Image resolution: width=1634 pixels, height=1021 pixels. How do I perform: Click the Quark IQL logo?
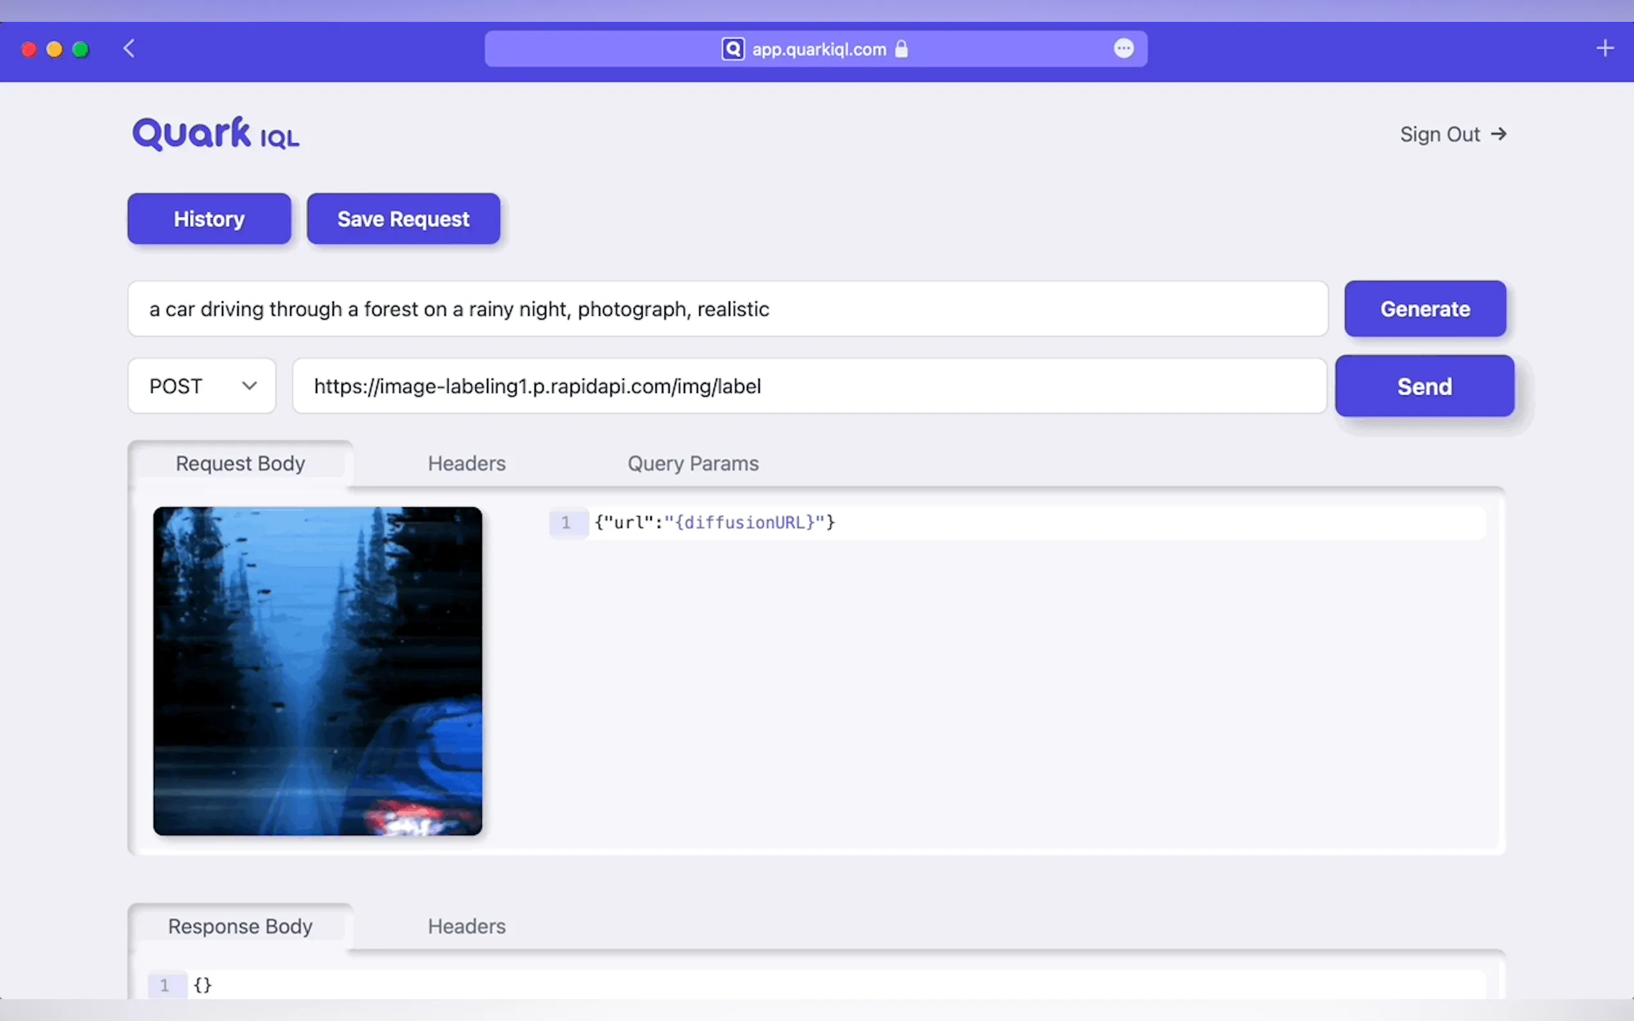(216, 134)
